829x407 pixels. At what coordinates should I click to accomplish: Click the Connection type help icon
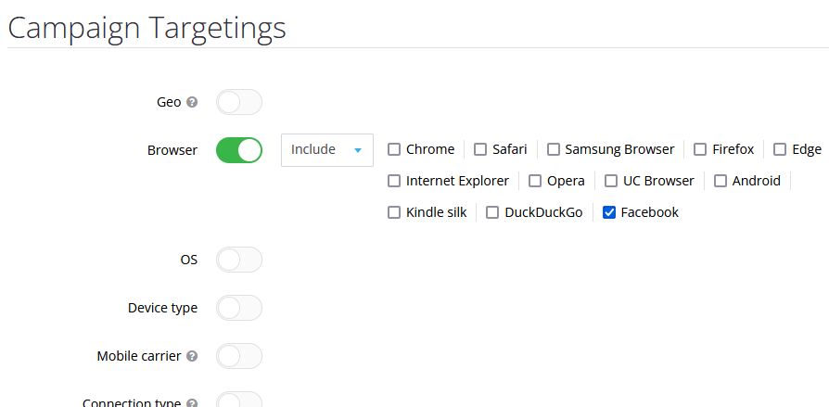(x=193, y=403)
